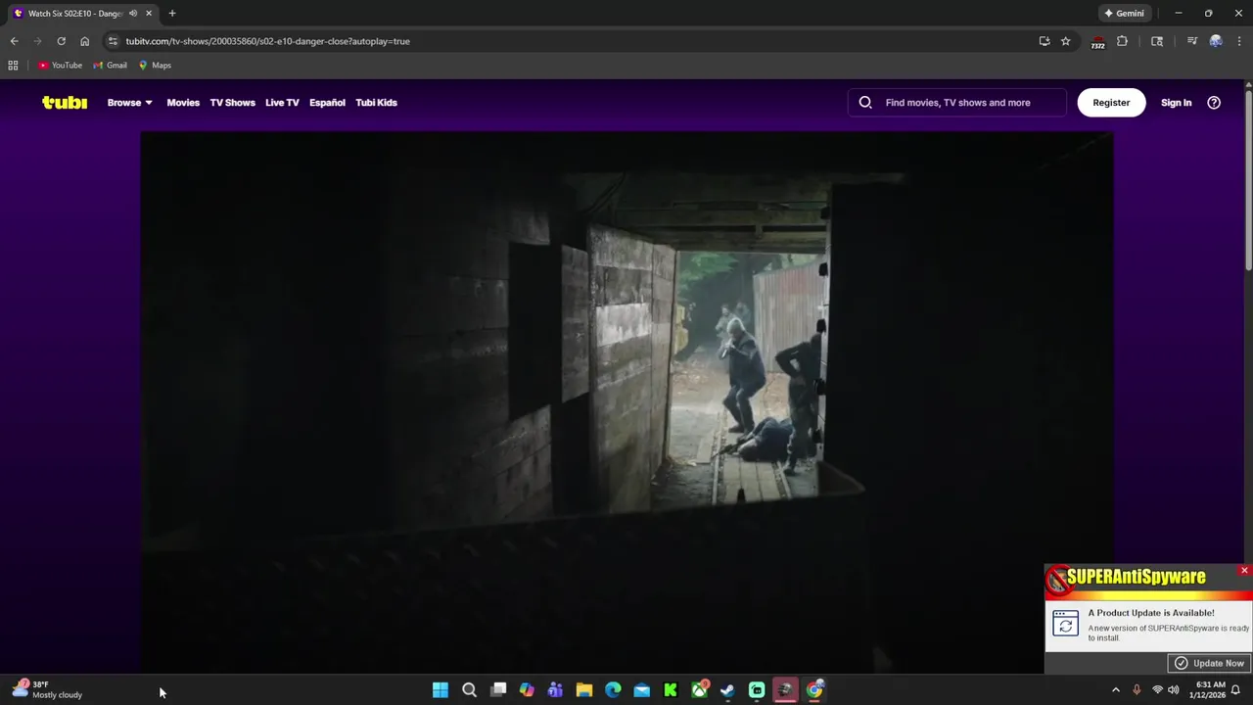The height and width of the screenshot is (705, 1253).
Task: Open the green K app on taskbar
Action: (x=671, y=690)
